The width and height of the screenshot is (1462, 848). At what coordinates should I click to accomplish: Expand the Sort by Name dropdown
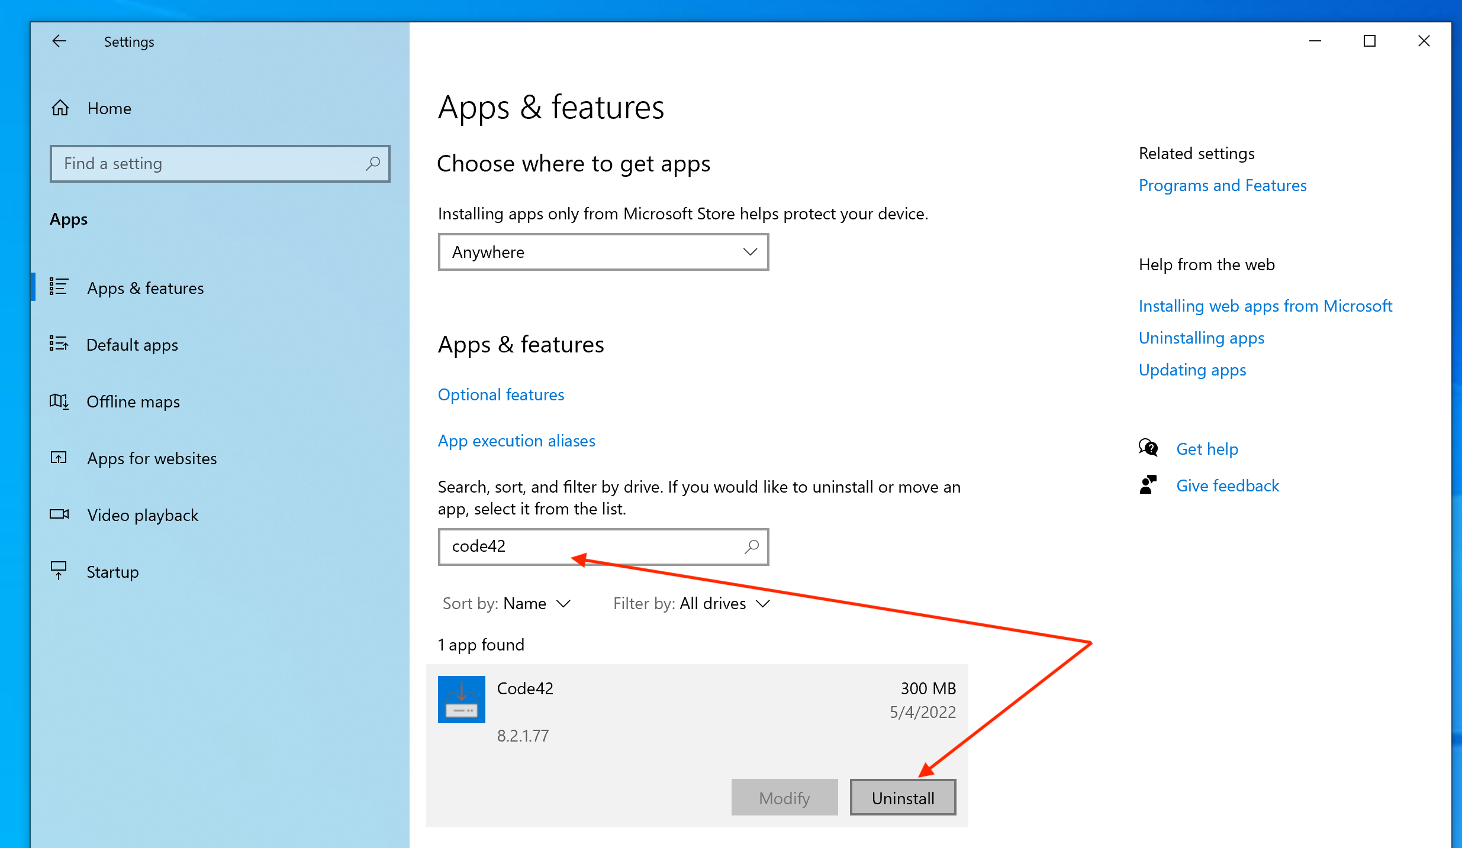(x=507, y=604)
